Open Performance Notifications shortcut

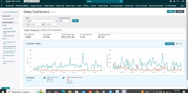coord(22,6)
